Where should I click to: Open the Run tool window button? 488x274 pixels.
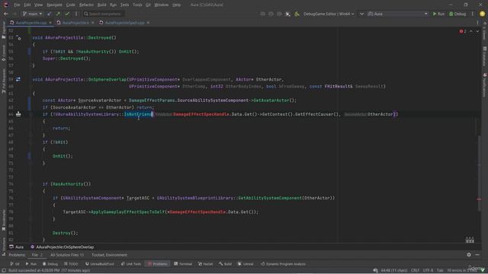click(31, 264)
